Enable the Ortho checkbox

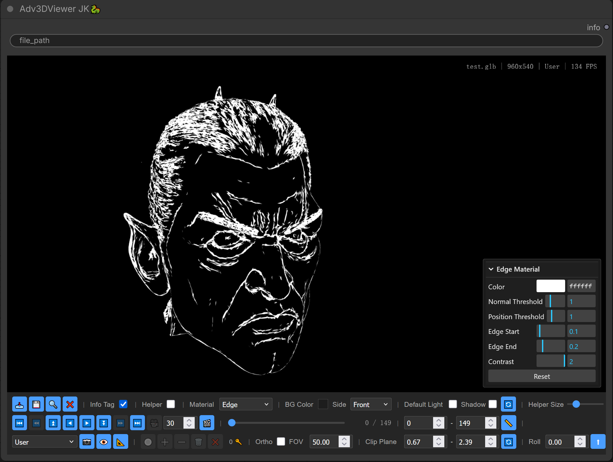pos(281,442)
